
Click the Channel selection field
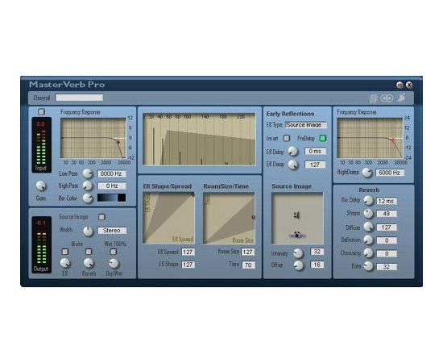(x=79, y=98)
